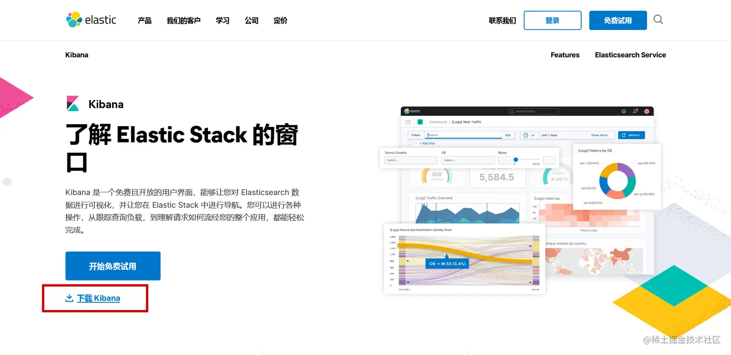Screen dimensions: 731x355
Task: Open the Source Country Select dropdown
Action: 410,160
